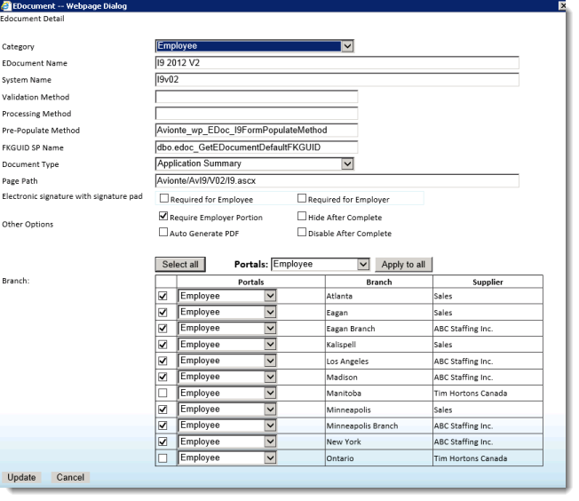Open portal dropdown for Madison row
This screenshot has width=579, height=501.
coord(227,377)
